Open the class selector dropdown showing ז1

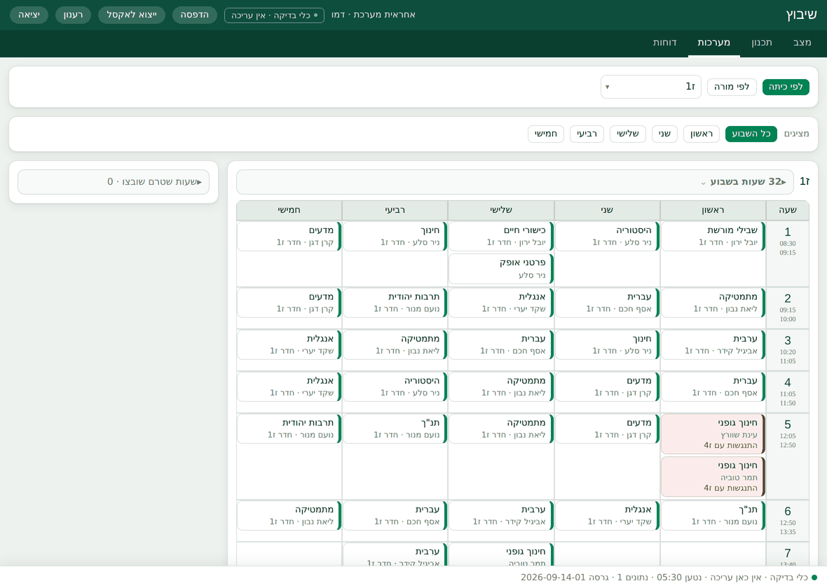point(651,87)
